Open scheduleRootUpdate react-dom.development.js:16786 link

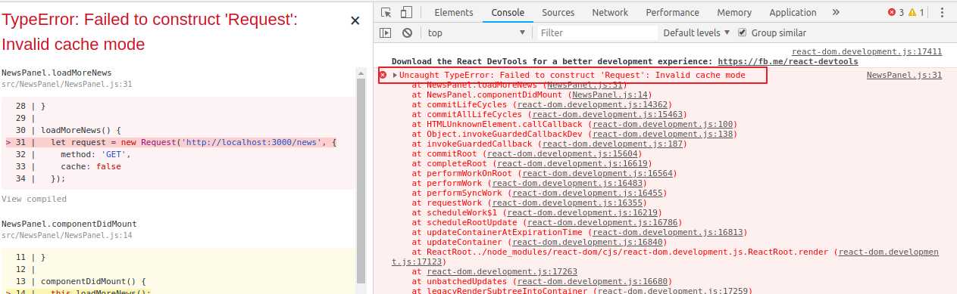(603, 222)
